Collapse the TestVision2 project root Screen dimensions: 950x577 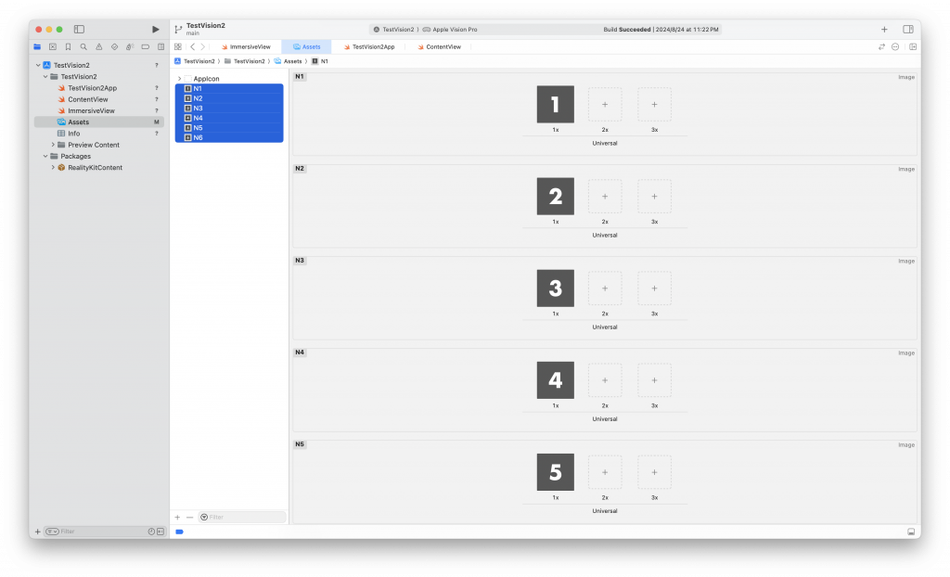[x=38, y=65]
